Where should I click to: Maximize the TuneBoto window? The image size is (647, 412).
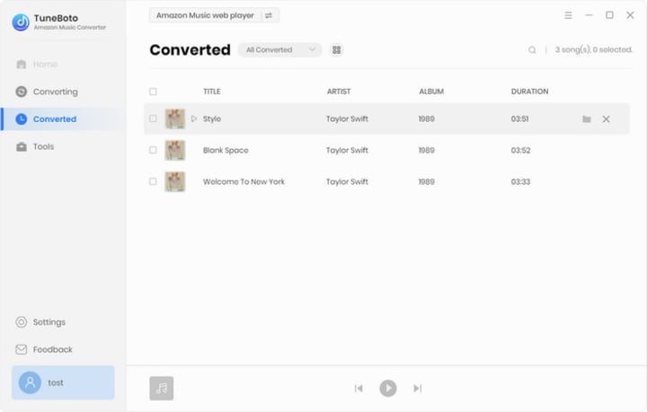609,15
